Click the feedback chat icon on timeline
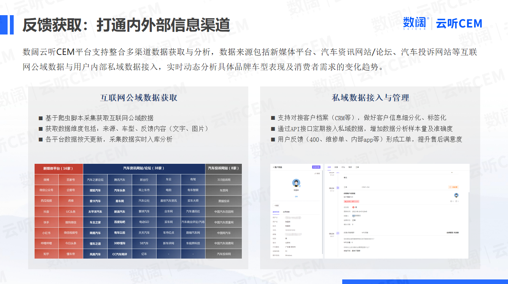Viewport: 508px width, 284px height. [338, 233]
